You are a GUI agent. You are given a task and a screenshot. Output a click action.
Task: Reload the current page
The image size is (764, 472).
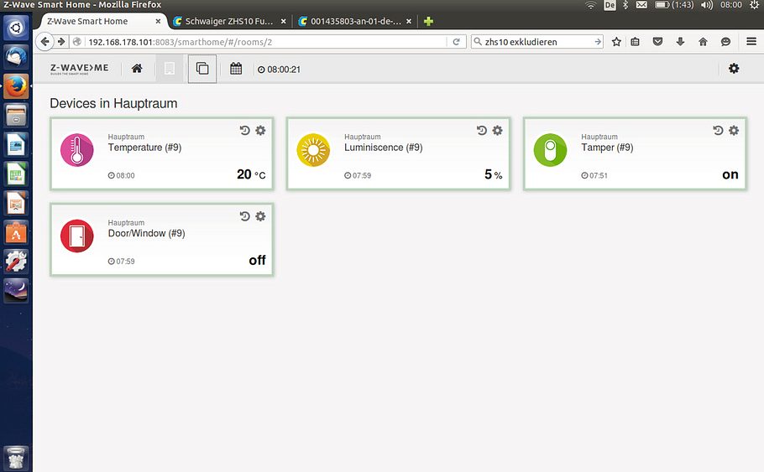457,41
